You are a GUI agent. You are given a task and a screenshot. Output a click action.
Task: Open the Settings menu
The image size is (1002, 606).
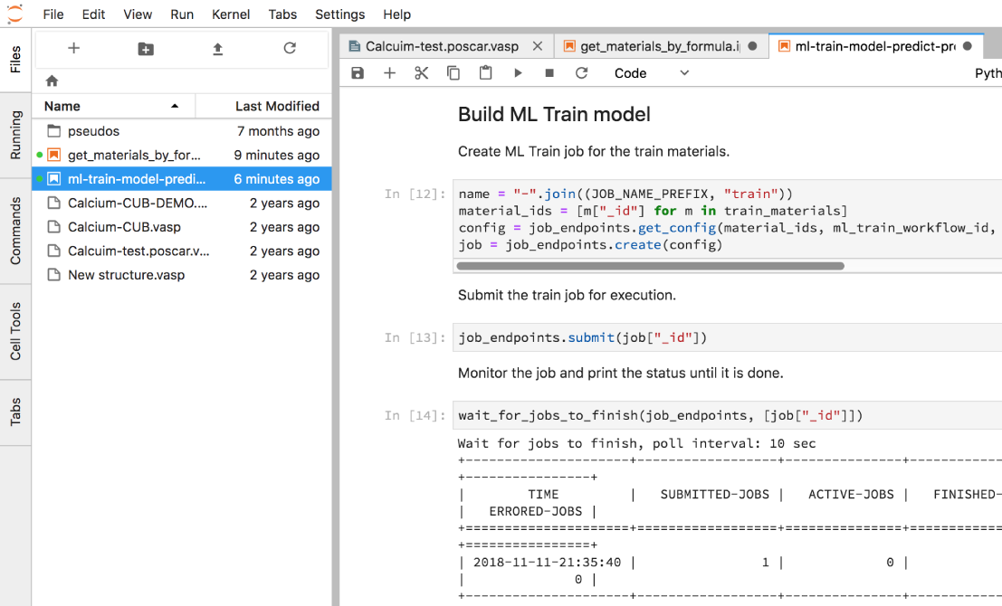tap(340, 14)
